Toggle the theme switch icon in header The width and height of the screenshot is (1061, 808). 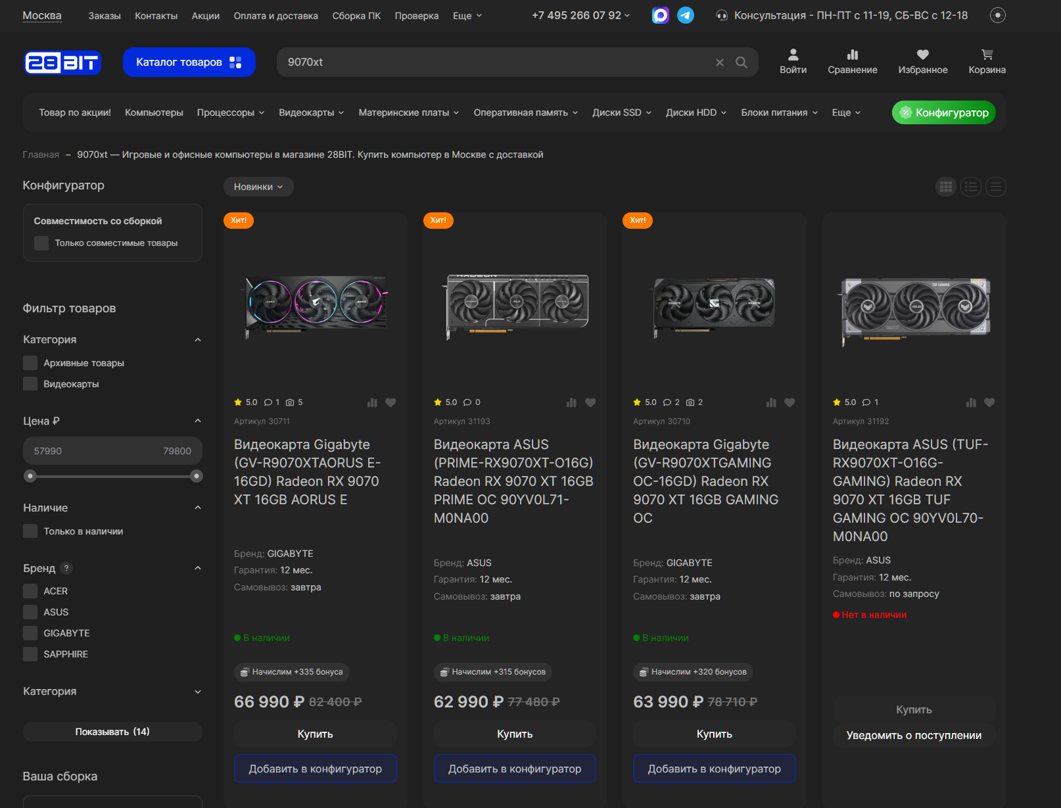(998, 15)
